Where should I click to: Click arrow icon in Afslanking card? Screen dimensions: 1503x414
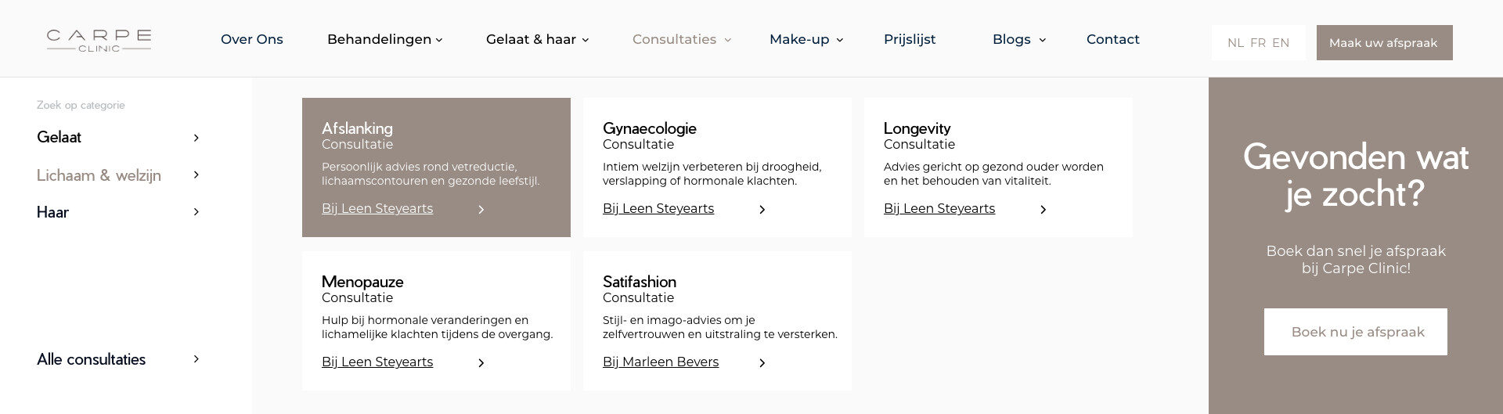481,210
